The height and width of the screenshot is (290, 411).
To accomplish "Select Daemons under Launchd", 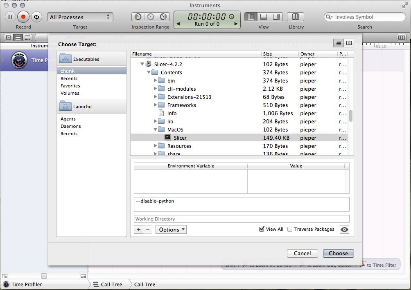I will pos(71,126).
